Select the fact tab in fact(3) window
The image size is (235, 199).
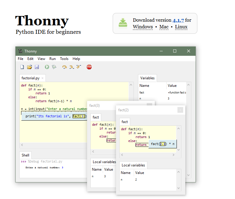[96, 117]
